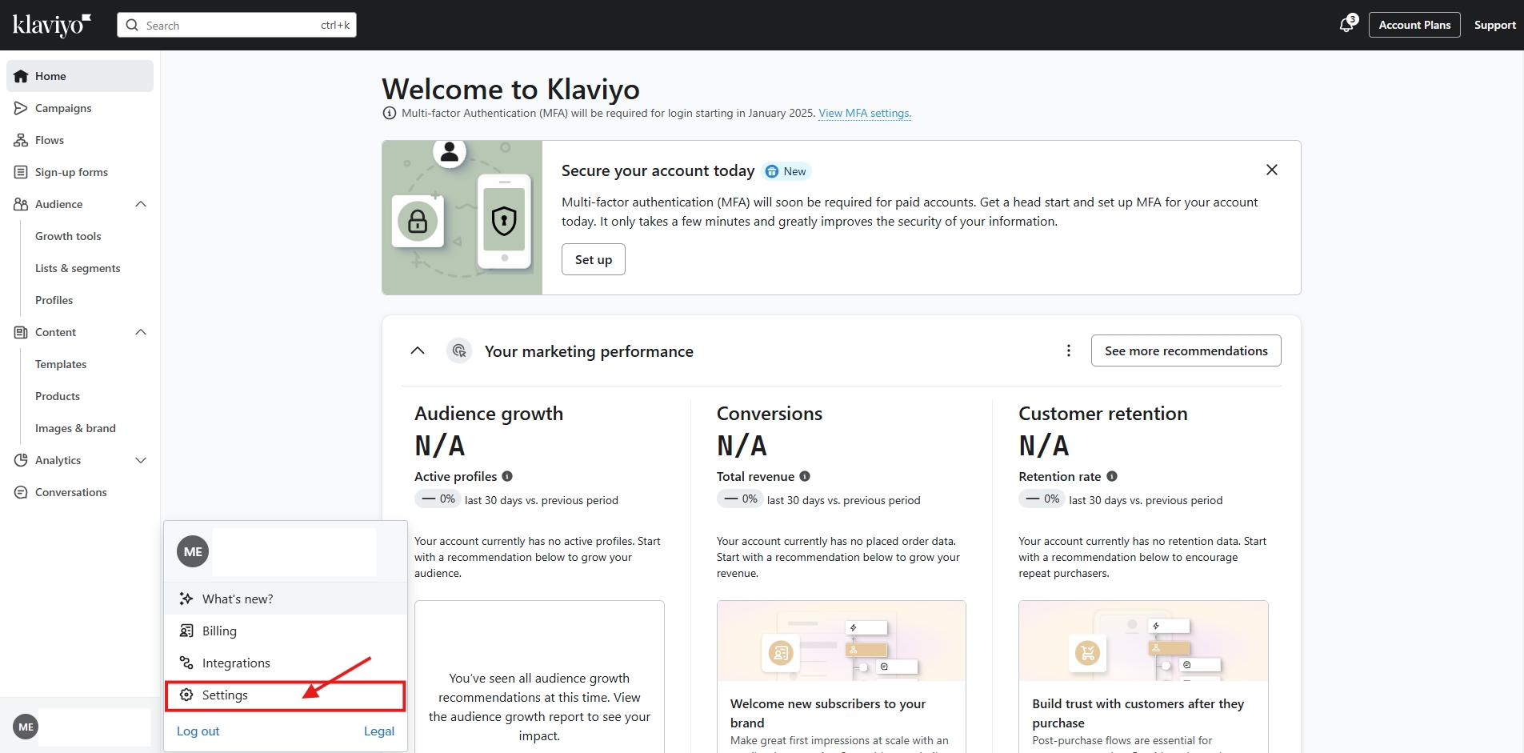Click the Customer retention heading
The height and width of the screenshot is (753, 1524).
pyautogui.click(x=1103, y=414)
